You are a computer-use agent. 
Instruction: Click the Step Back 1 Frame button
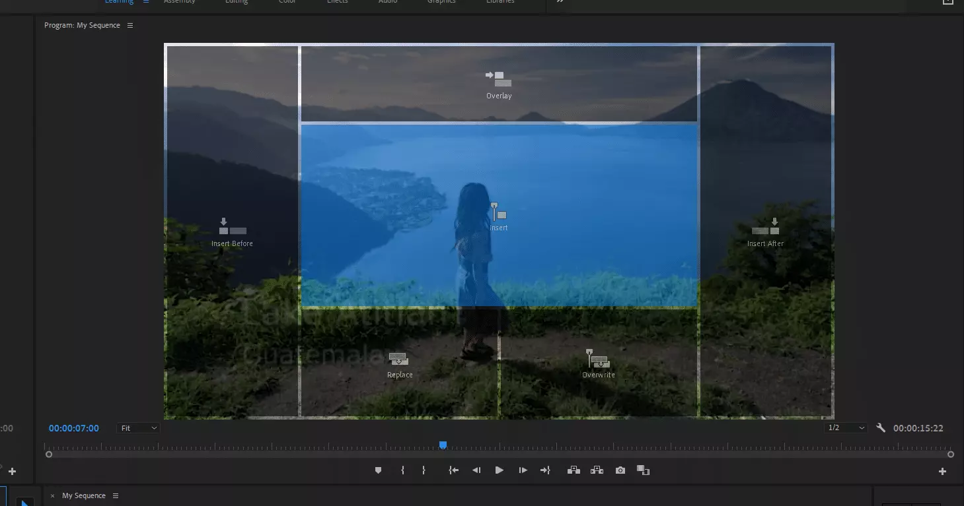pos(476,470)
